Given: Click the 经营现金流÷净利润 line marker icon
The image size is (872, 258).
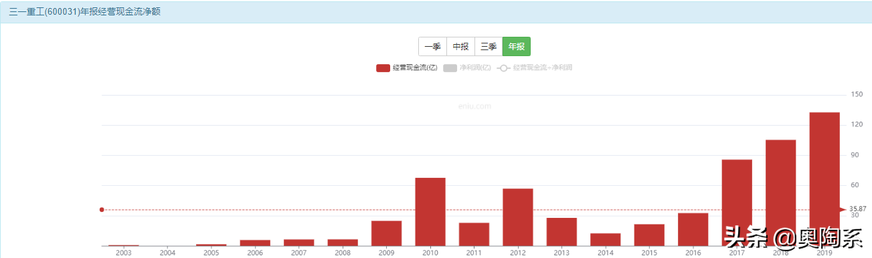Looking at the screenshot, I should (x=503, y=68).
